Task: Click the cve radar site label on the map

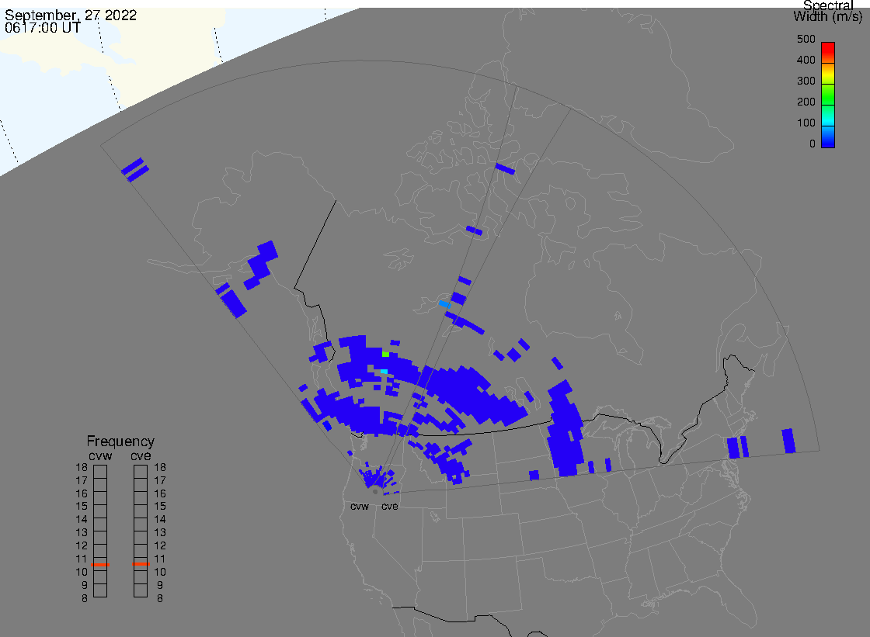Action: [389, 507]
